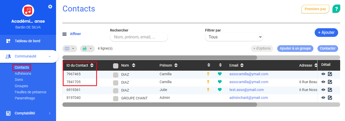
Task: Select checkbox for contact 7841705 row
Action: (116, 83)
